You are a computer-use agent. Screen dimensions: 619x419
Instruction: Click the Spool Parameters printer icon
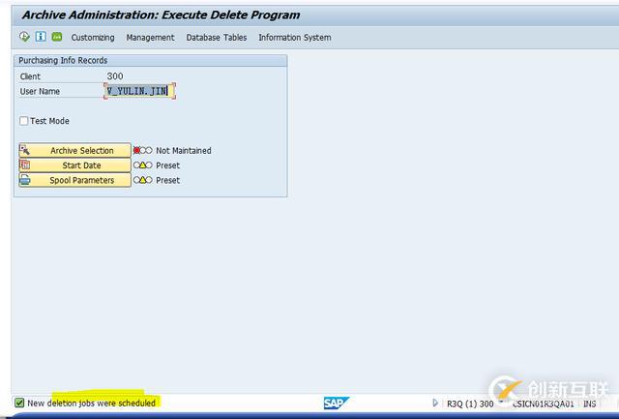tap(25, 180)
